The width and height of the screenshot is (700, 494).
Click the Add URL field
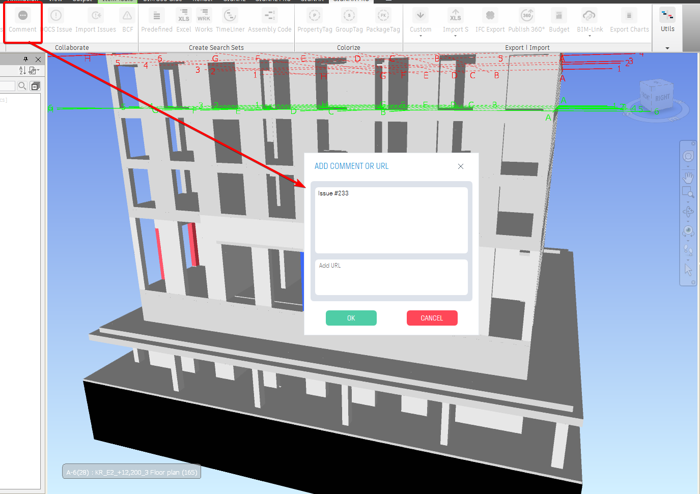tap(391, 277)
